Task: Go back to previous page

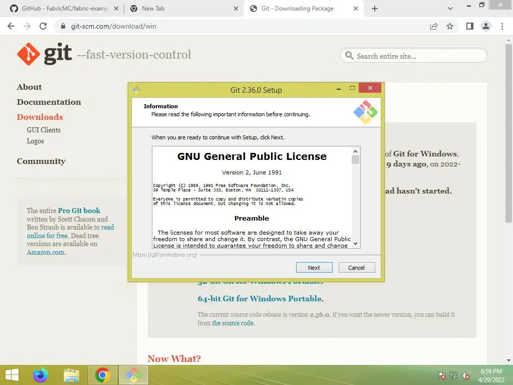Action: coord(11,26)
